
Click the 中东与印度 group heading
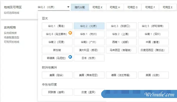click(x=49, y=85)
